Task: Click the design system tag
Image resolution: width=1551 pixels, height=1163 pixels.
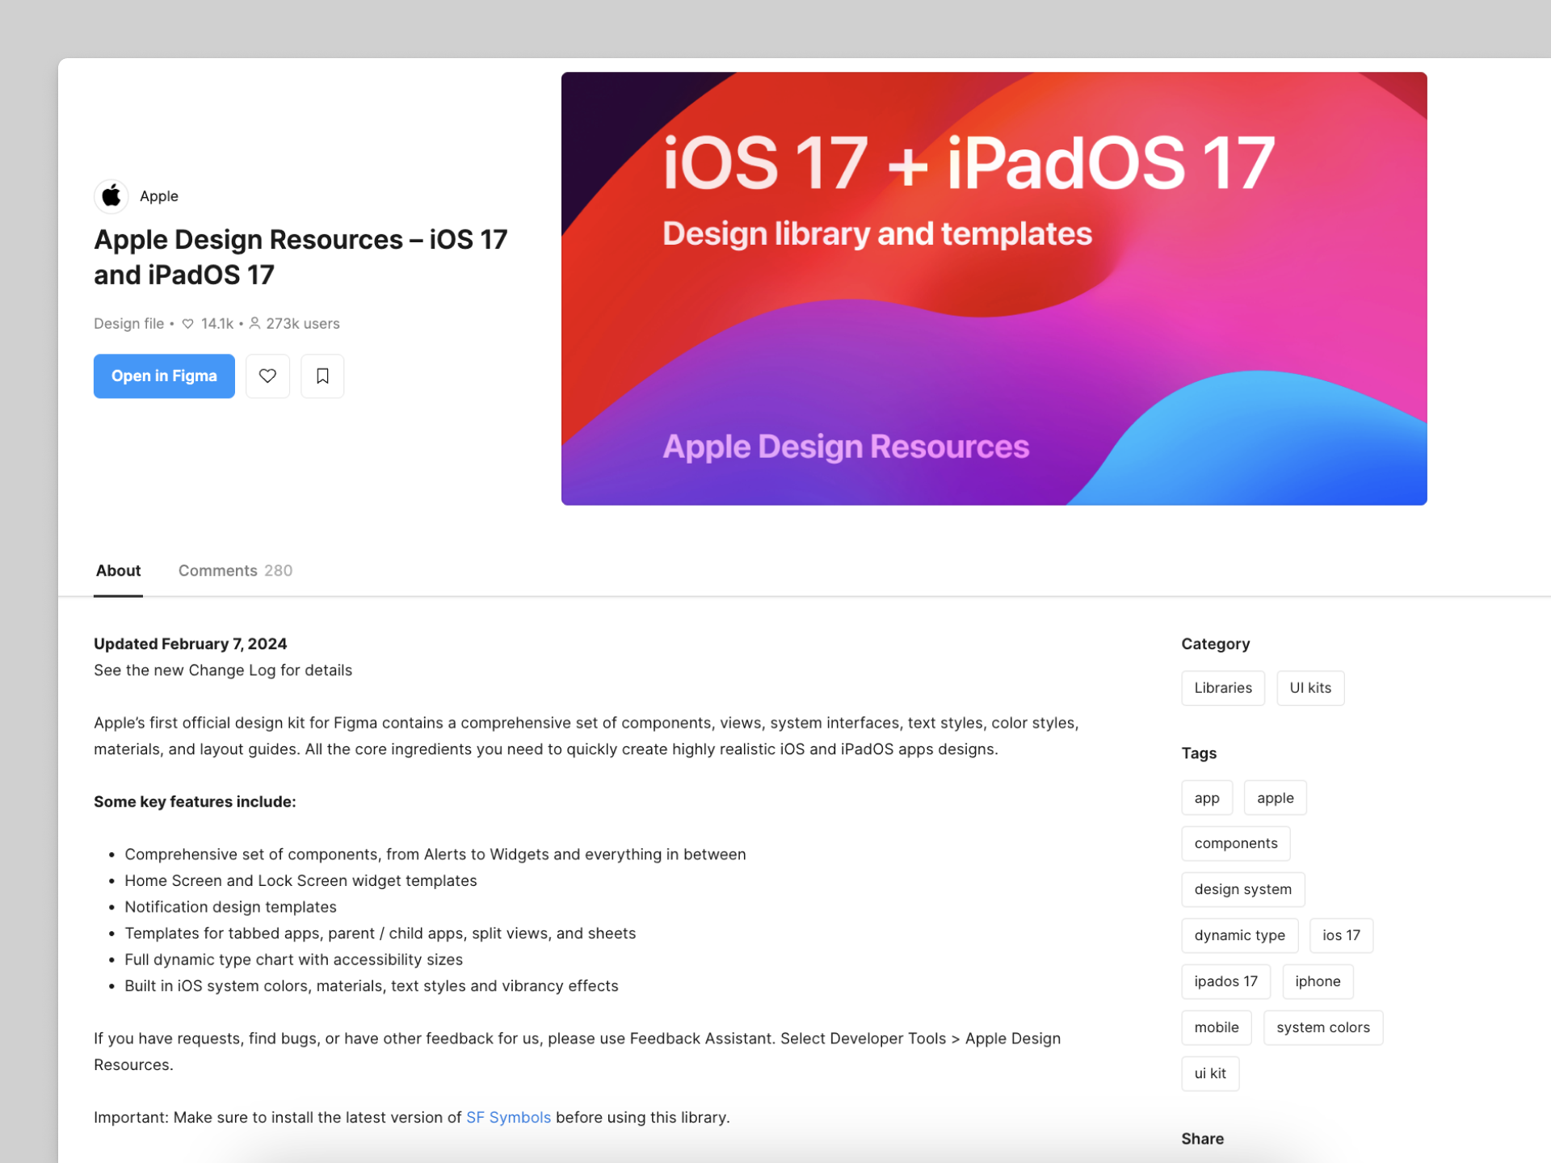Action: pos(1242,889)
